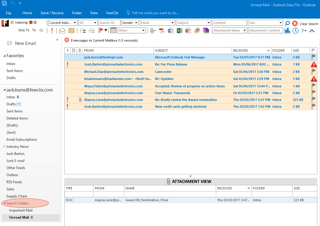The height and width of the screenshot is (226, 320).
Task: Select Award 09_Nomination_Final attachment row
Action: pyautogui.click(x=191, y=200)
